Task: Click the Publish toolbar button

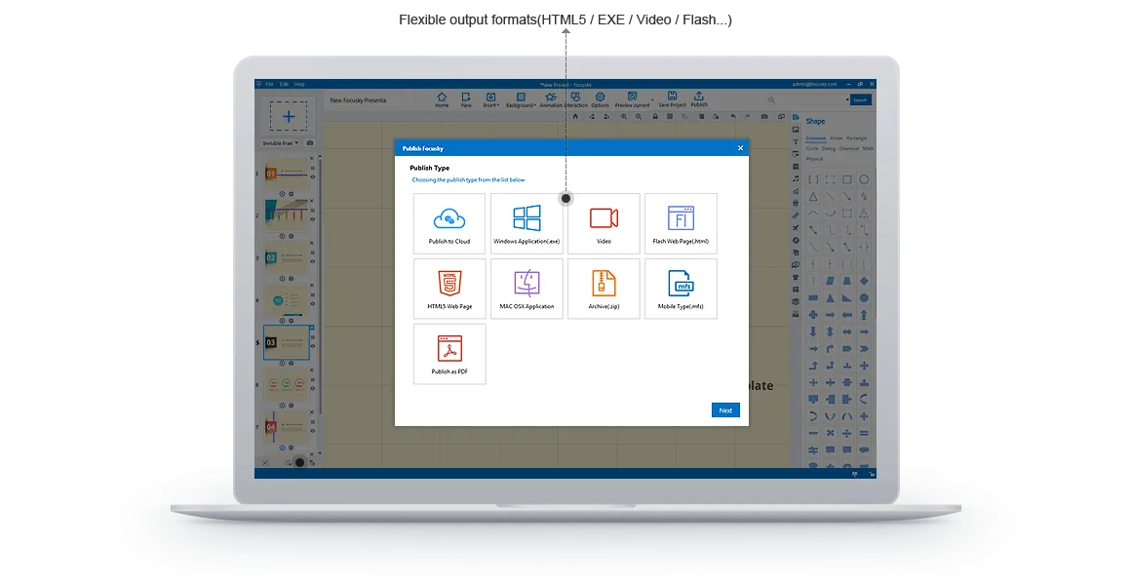Action: coord(699,99)
